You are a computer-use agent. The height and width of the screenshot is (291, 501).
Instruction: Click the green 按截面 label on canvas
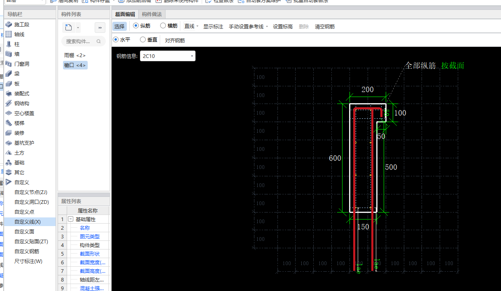(453, 65)
